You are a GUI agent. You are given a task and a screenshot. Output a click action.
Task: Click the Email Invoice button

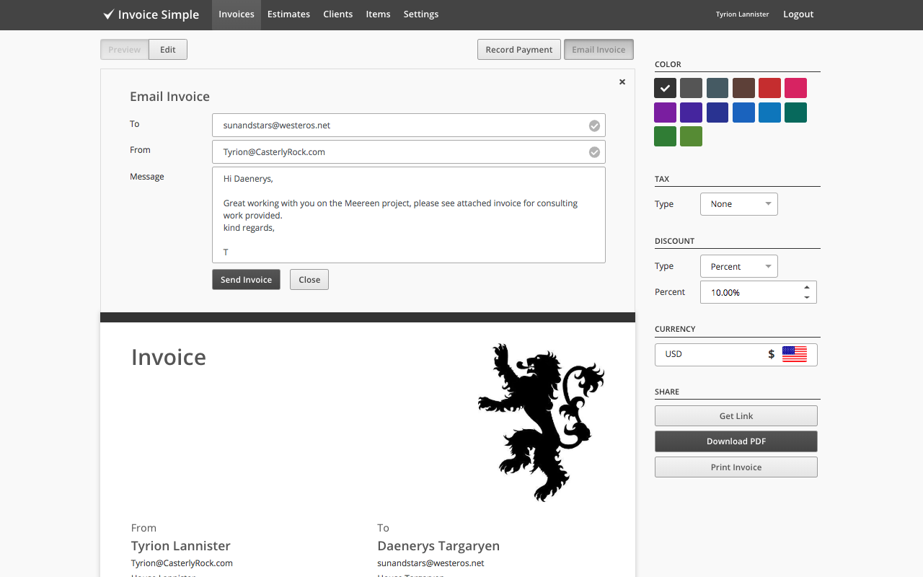pos(599,50)
